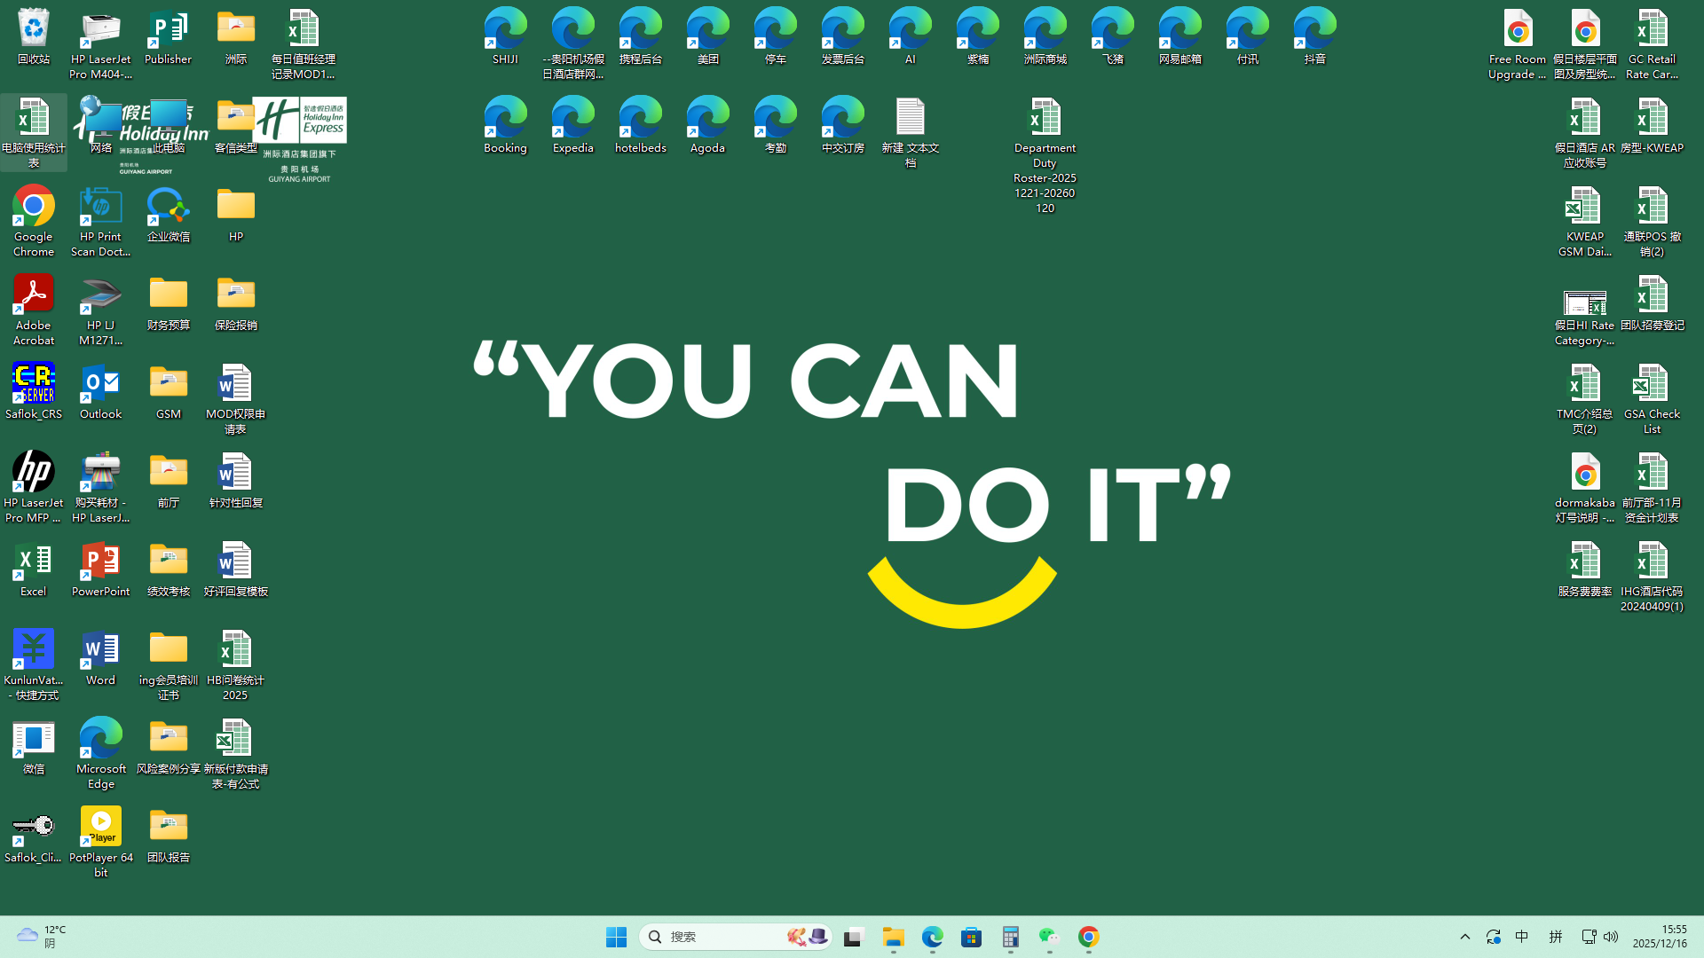Select the Booking Edge shortcut

(x=505, y=124)
